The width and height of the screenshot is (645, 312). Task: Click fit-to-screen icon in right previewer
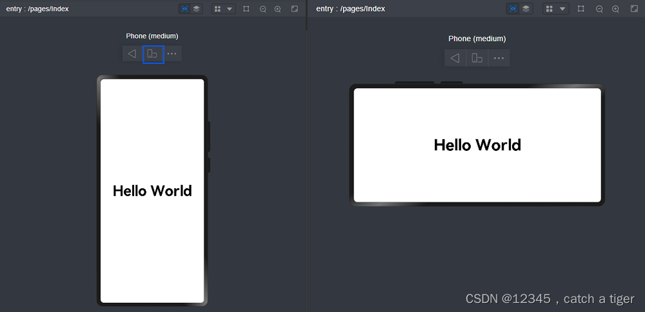point(634,8)
